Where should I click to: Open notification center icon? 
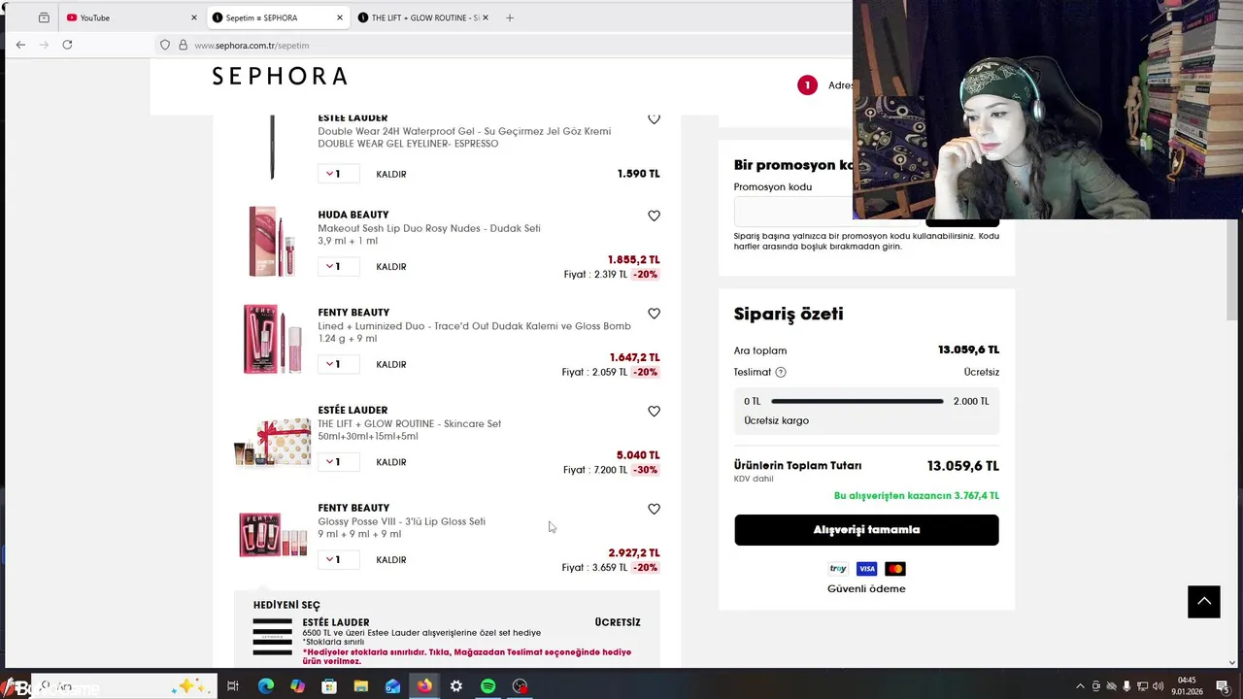pos(1224,686)
